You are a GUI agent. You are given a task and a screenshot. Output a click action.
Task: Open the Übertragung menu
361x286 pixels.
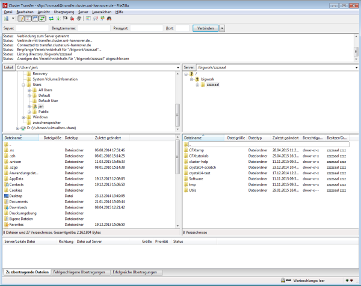(64, 12)
